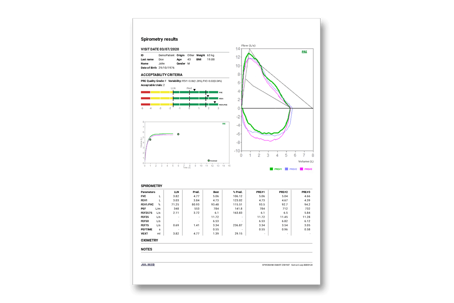The image size is (454, 303).
Task: Click the black triangle marker above FEV1/FVC bar
Action: pyautogui.click(x=215, y=102)
